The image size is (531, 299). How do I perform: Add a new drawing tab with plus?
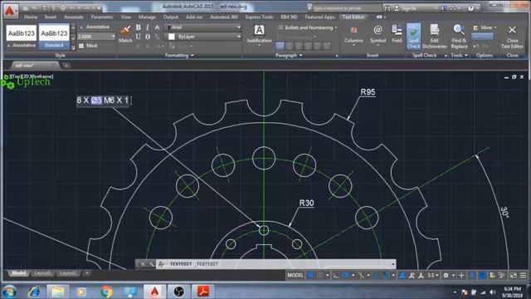(x=66, y=65)
